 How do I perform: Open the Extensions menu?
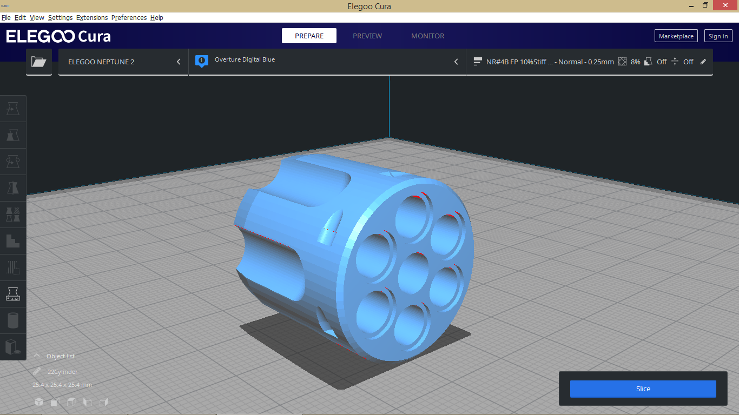[x=92, y=17]
